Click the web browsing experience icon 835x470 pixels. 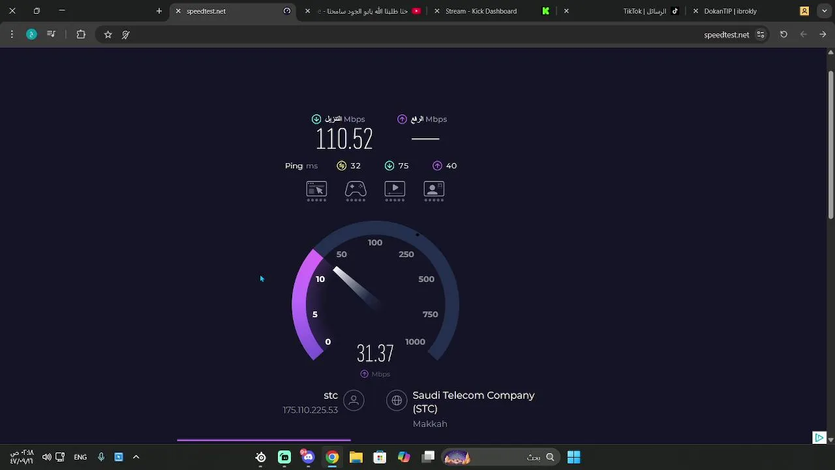[x=316, y=189]
